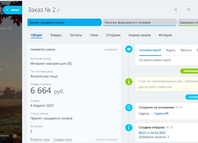This screenshot has height=143, width=198.
Task: Click the comment bubble timeline icon
Action: 129,49
